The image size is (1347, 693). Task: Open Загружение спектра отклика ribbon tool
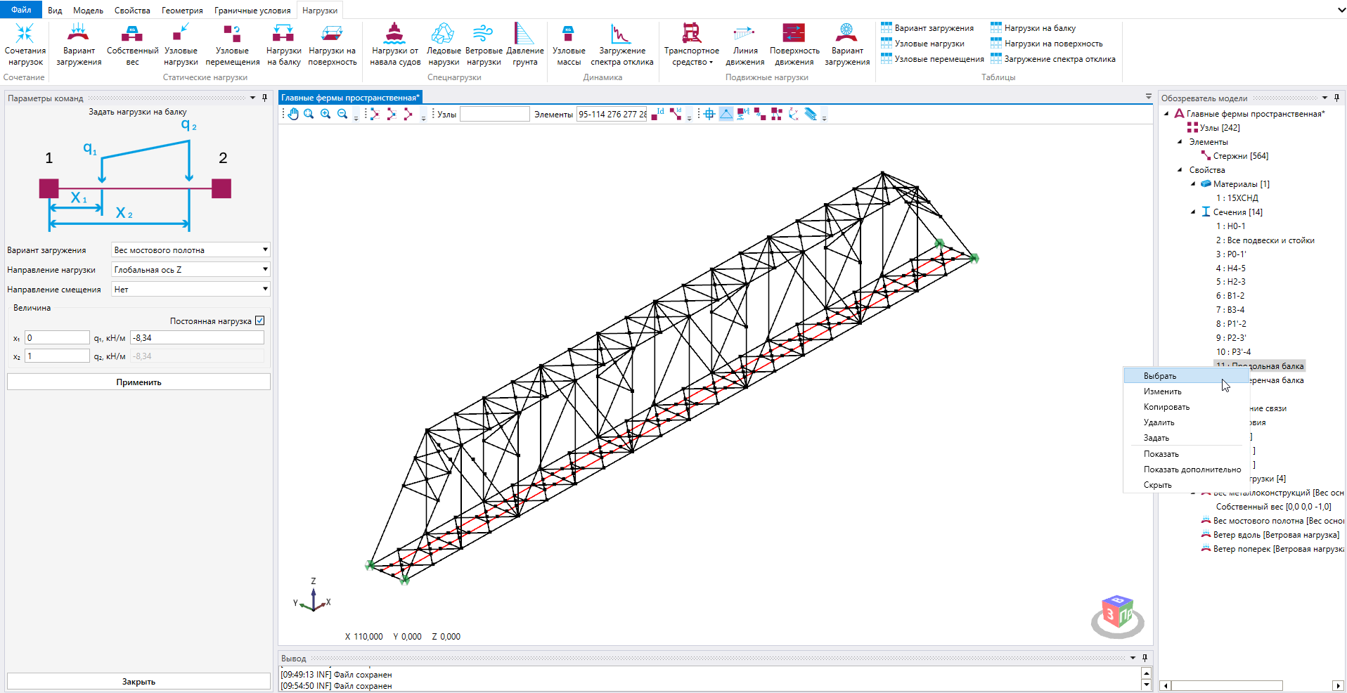pos(622,44)
